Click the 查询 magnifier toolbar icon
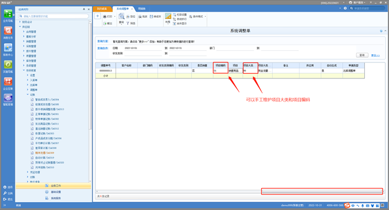The width and height of the screenshot is (389, 210). [x=121, y=17]
